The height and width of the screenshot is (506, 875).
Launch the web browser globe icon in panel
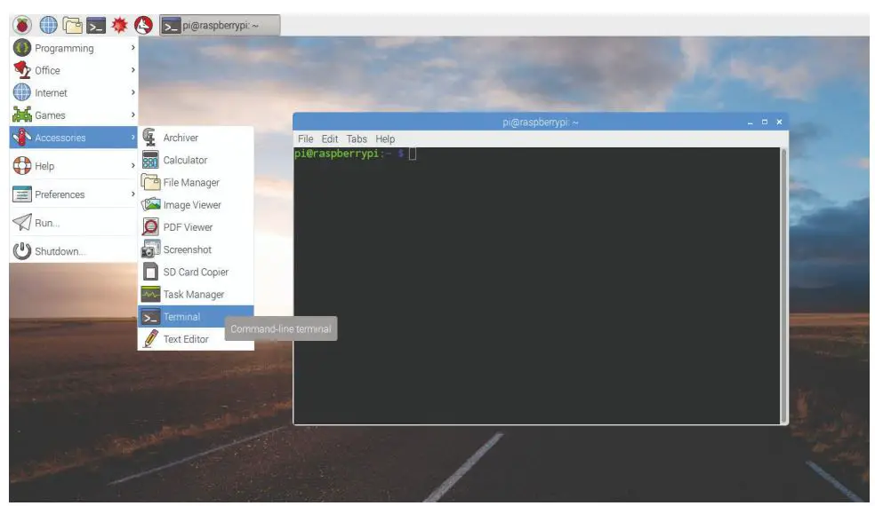point(49,25)
